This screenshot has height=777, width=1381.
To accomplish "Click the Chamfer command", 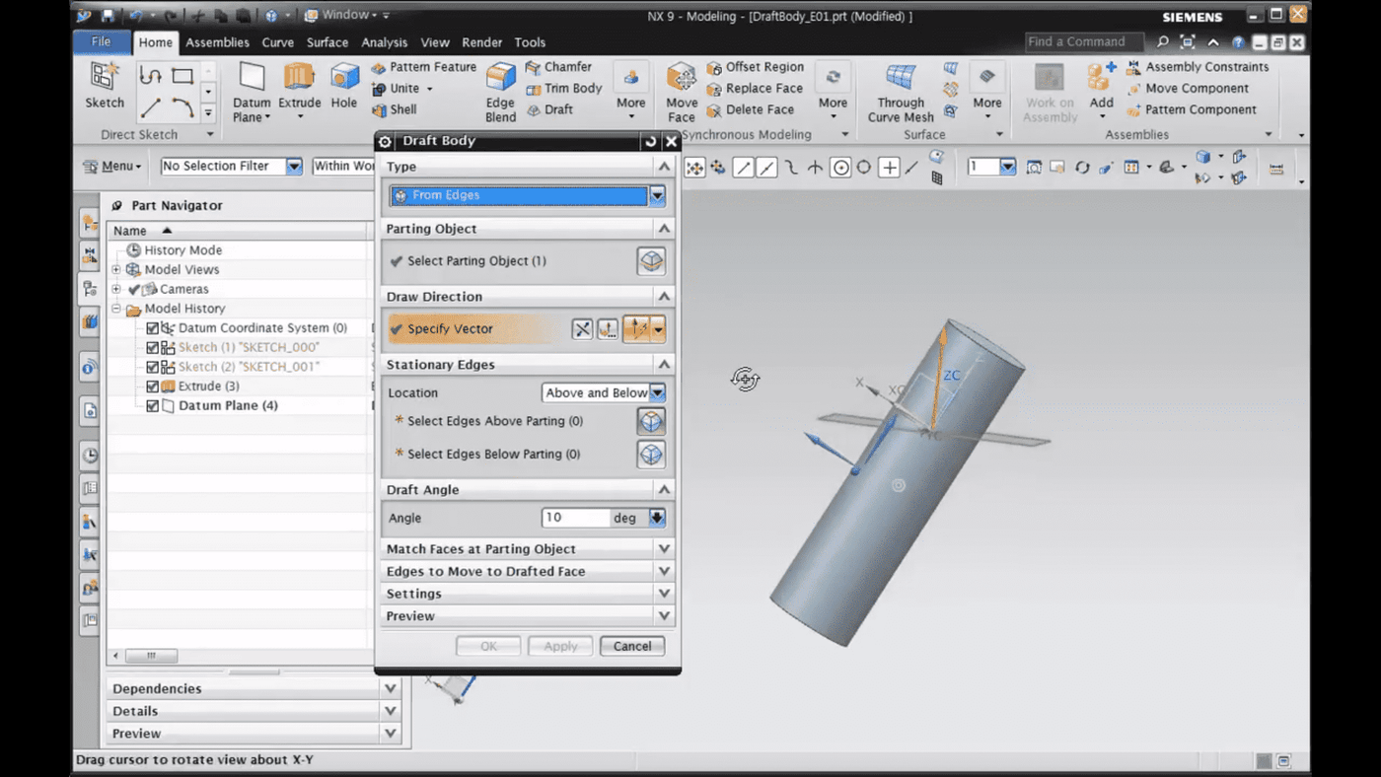I will point(558,67).
